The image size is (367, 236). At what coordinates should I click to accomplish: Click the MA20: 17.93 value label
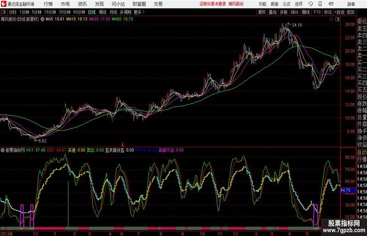point(100,19)
